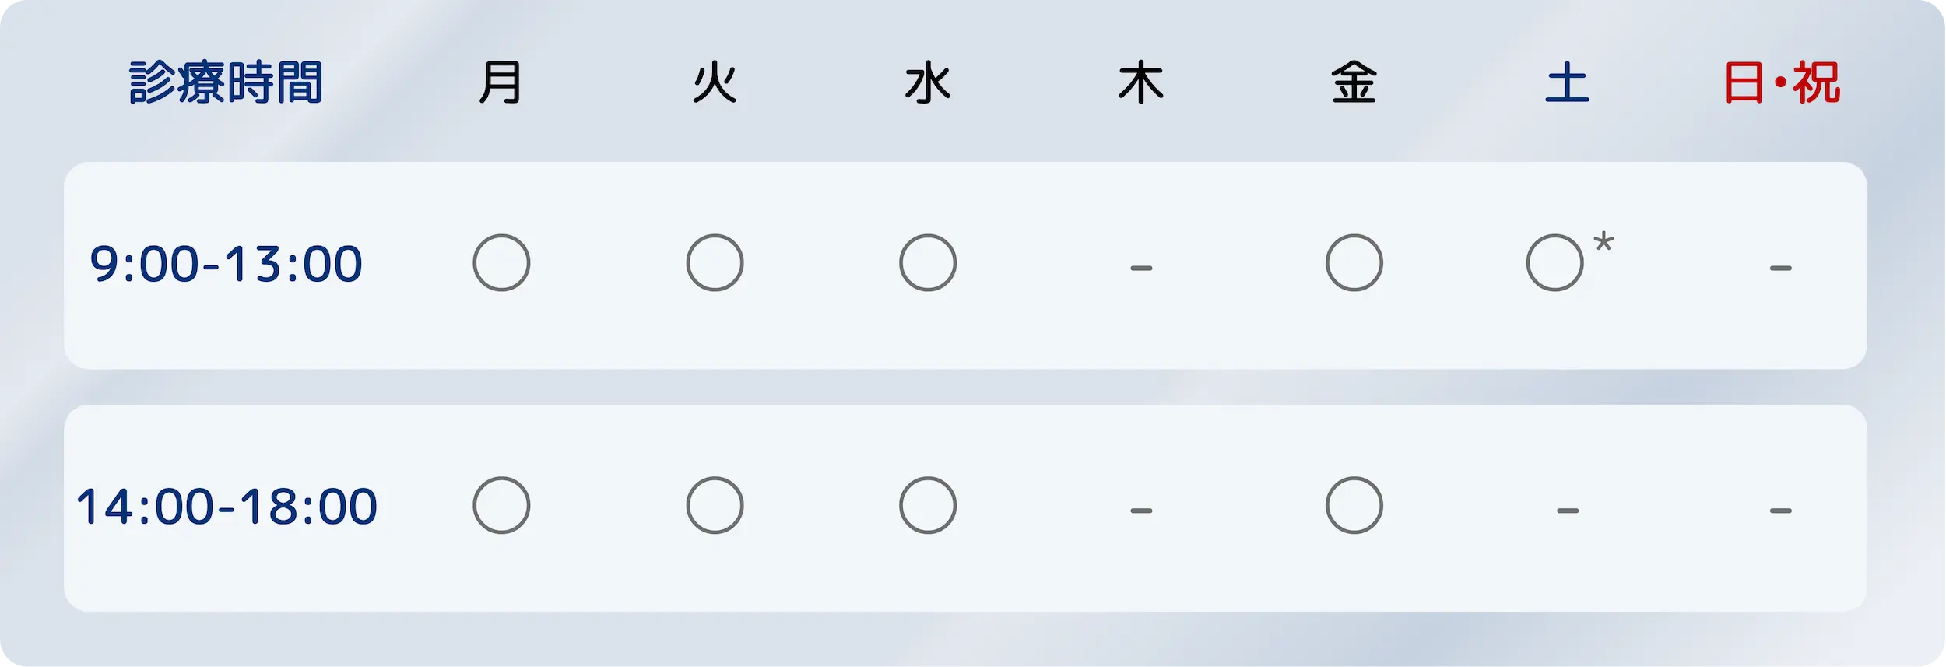Click the Thursday afternoon closed dash
Viewport: 1946px width, 667px height.
pos(1141,511)
